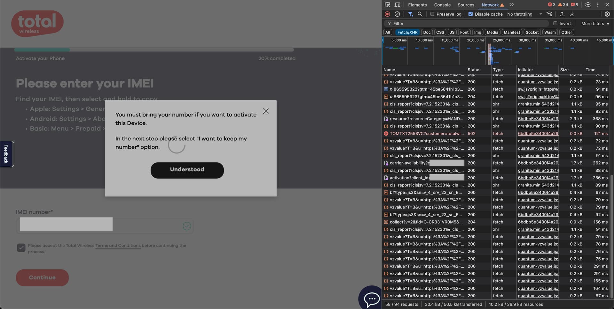Clear the network log
This screenshot has height=309, width=614.
click(397, 14)
